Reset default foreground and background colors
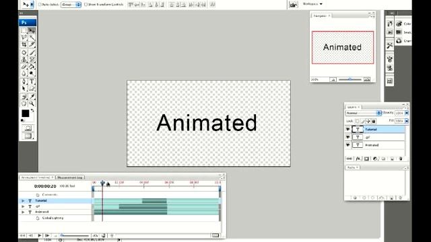This screenshot has height=242, width=431. coord(23,120)
